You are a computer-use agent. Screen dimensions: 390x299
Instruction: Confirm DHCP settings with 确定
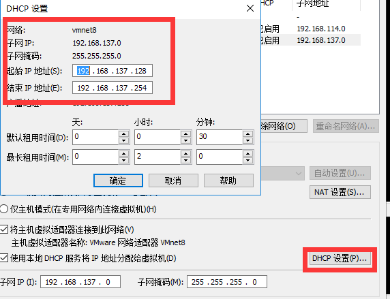click(x=118, y=180)
